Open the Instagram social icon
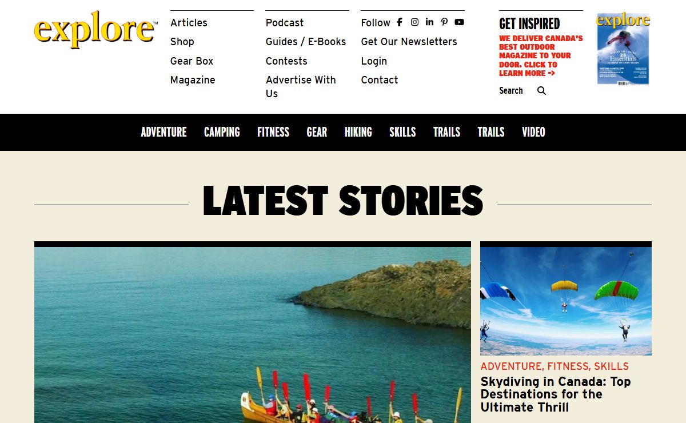Viewport: 686px width, 423px height. 414,22
